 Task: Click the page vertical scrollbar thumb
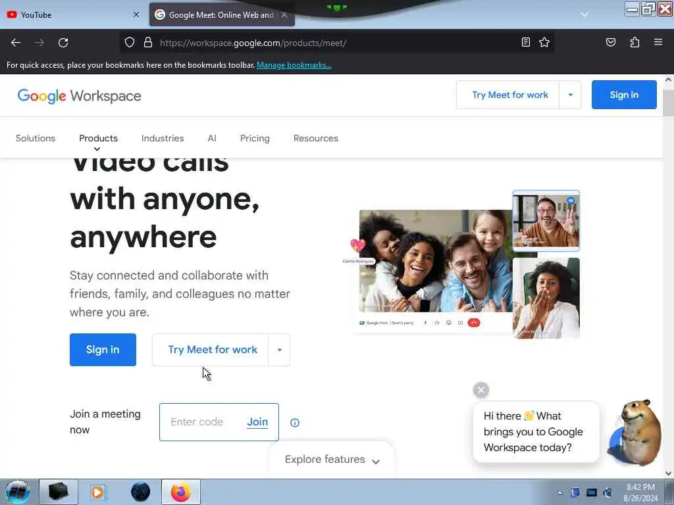[x=668, y=103]
